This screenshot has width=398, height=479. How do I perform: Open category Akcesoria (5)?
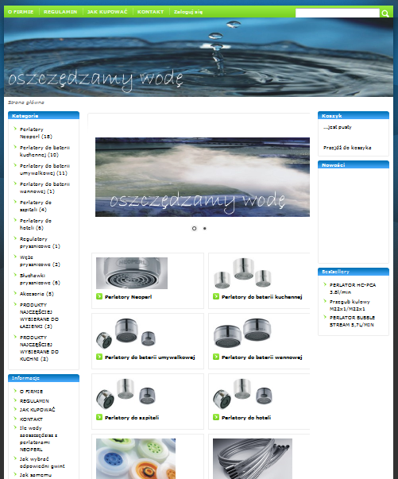[37, 294]
